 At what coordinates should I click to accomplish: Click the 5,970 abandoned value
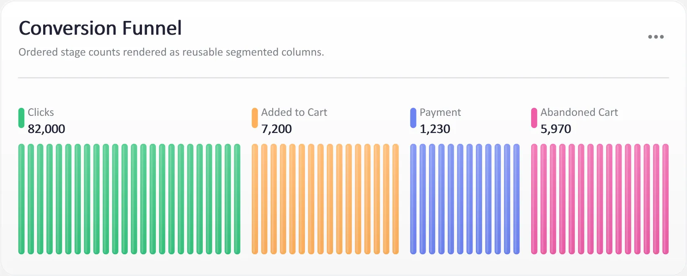(x=556, y=129)
